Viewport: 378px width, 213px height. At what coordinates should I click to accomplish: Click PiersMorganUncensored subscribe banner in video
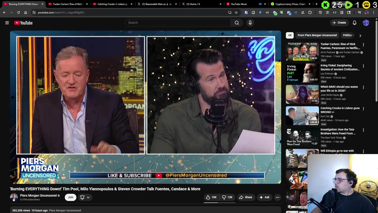click(167, 175)
